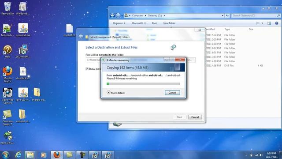Select the jdk-6u30 installer desktop icon
282x159 pixels.
23,95
